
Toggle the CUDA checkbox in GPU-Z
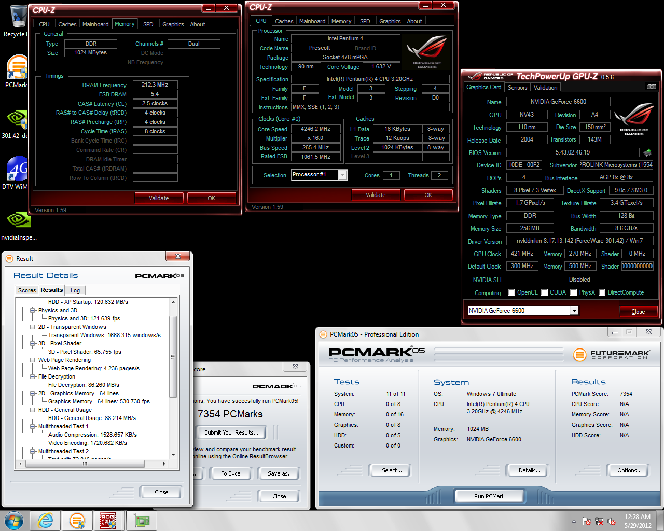click(545, 292)
